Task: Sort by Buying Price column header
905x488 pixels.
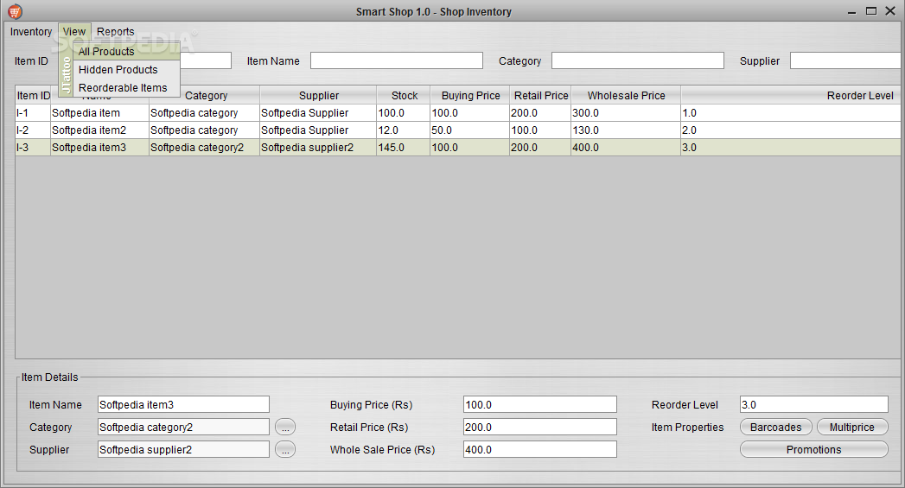Action: point(470,96)
